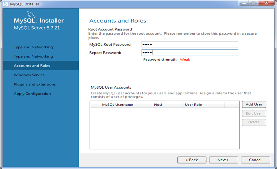Proceed with the Next > button
This screenshot has width=277, height=169.
(224, 160)
